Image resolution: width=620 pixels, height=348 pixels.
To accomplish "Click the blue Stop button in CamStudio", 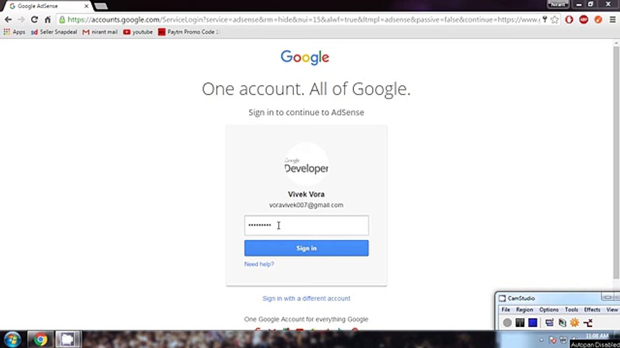I will pyautogui.click(x=532, y=323).
